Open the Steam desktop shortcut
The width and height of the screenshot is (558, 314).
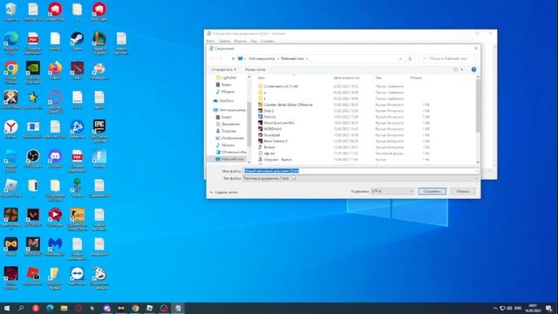tap(77, 41)
